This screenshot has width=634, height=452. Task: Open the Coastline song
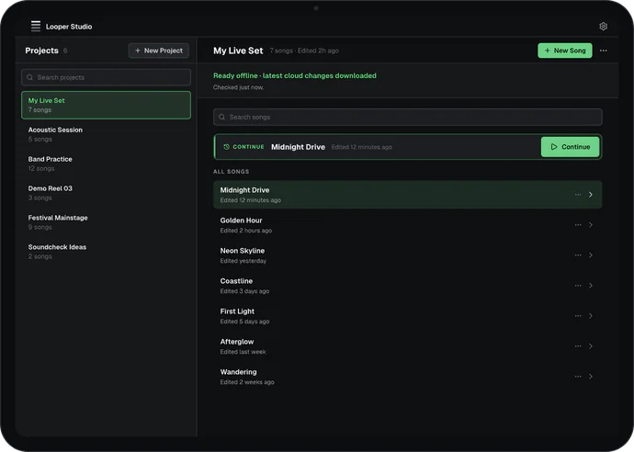point(408,286)
